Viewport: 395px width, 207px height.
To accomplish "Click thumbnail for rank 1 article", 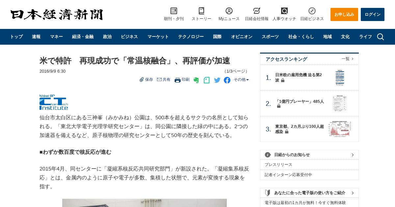I will [x=340, y=78].
